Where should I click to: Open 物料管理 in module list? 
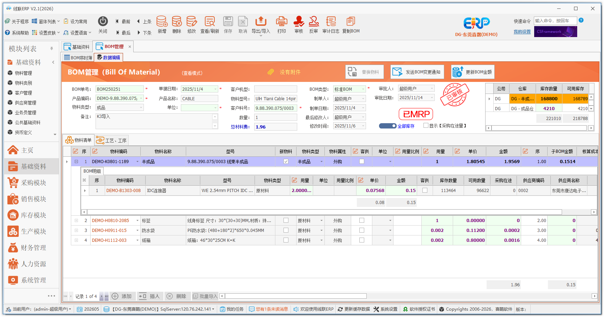click(x=23, y=73)
